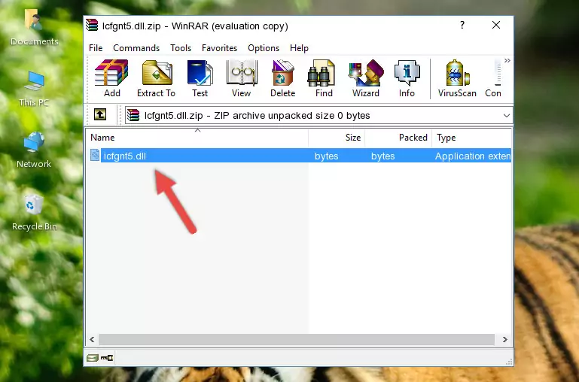The height and width of the screenshot is (382, 579).
Task: Click the horizontal scrollbar right arrow
Action: click(x=504, y=339)
